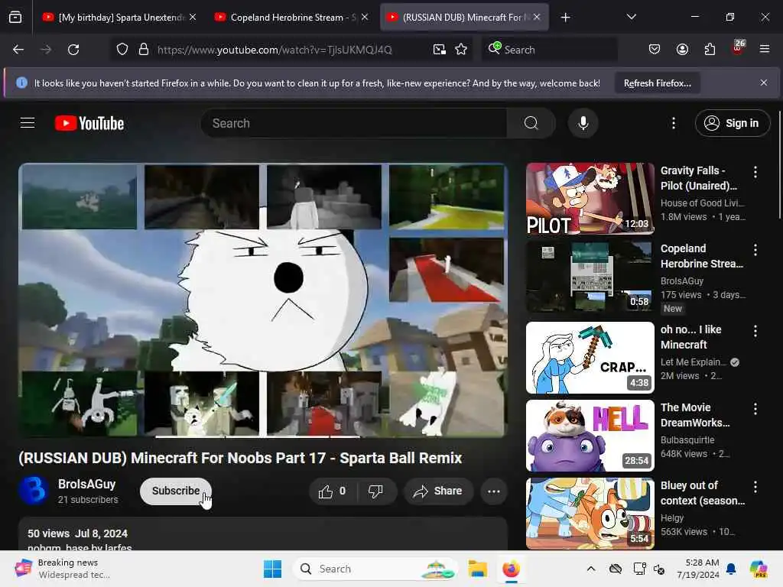Open extensions puzzle icon
Screen dimensions: 783x587
tap(710, 50)
